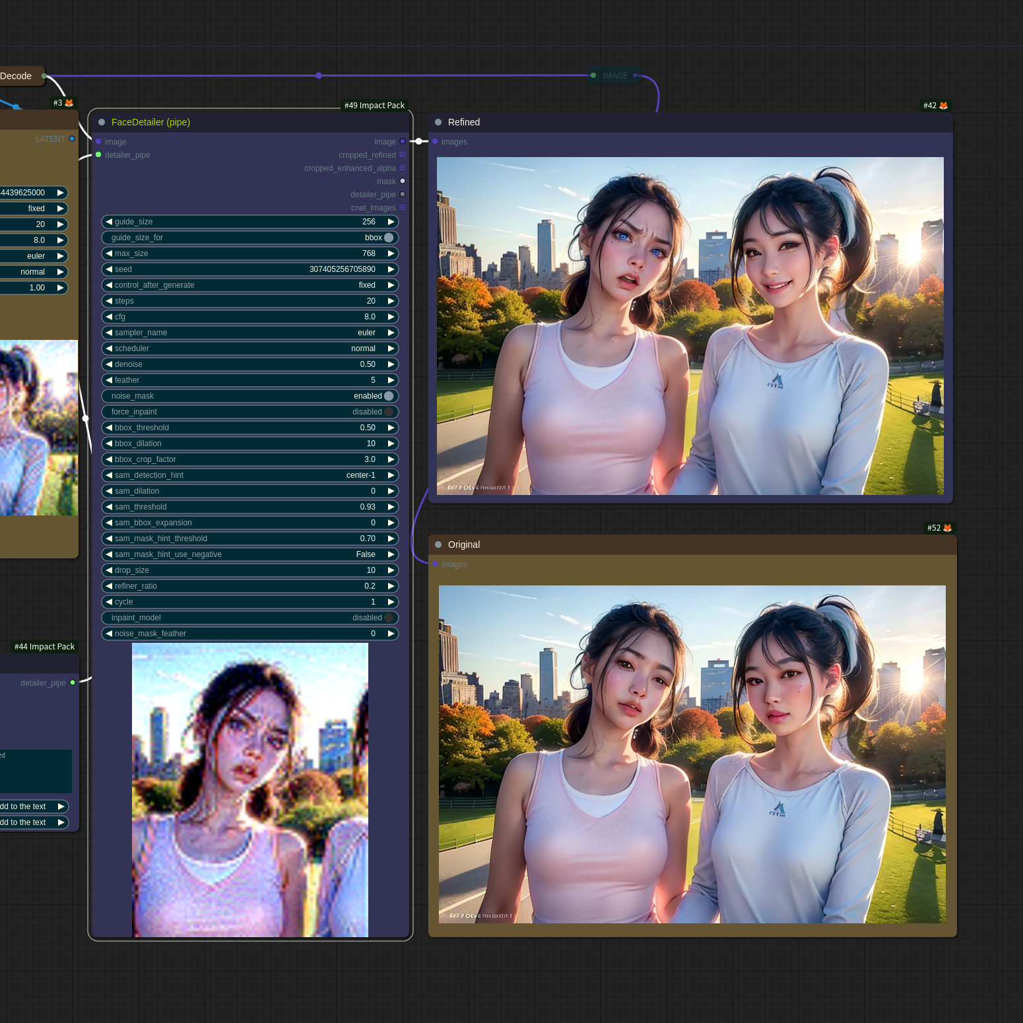Screen dimensions: 1023x1023
Task: Toggle guide_size_for bbox switch
Action: point(389,238)
